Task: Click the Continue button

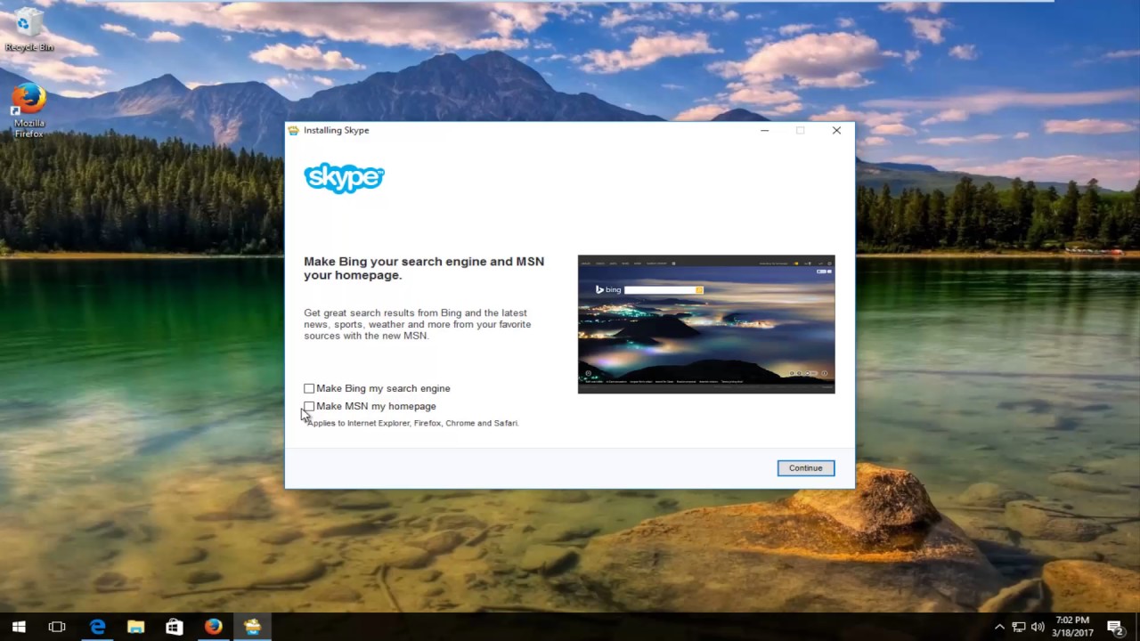Action: 805,467
